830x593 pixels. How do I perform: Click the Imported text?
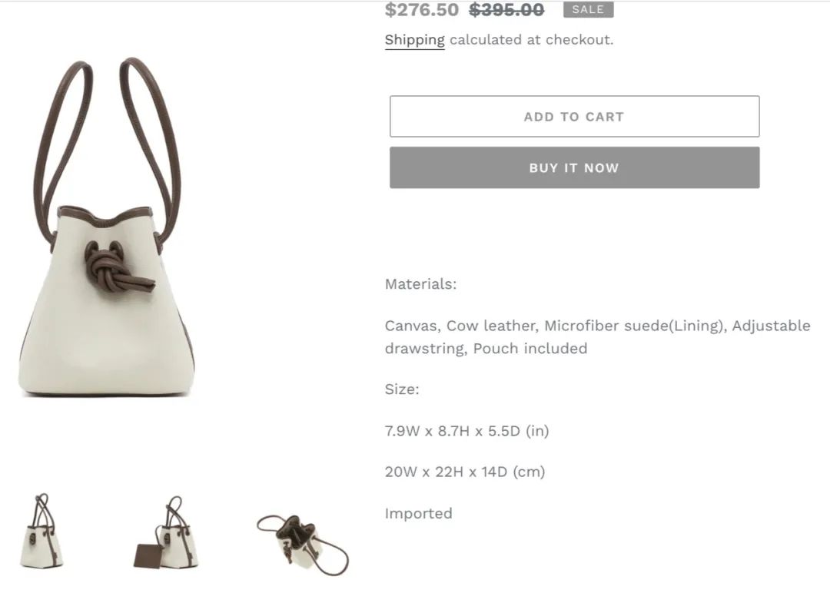point(418,514)
